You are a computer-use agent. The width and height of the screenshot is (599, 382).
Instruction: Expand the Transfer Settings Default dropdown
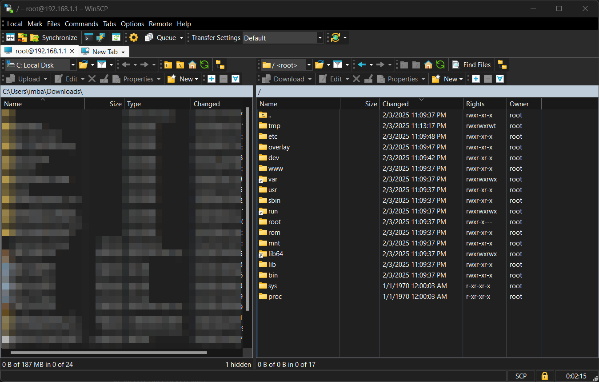point(319,38)
